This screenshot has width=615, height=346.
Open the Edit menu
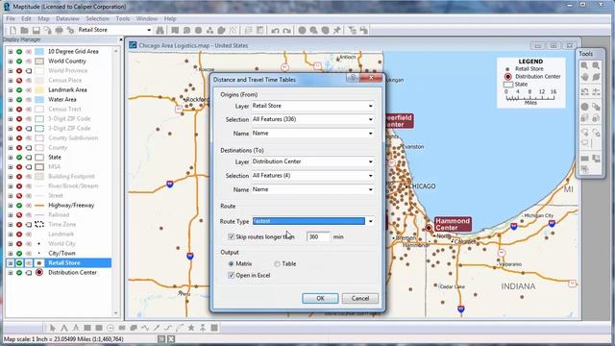[x=26, y=19]
